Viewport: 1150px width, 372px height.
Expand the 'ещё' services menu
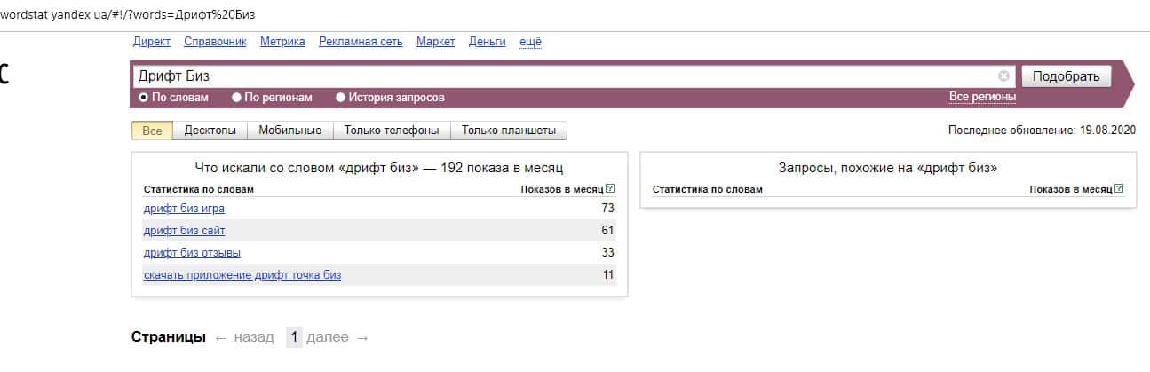click(x=530, y=42)
